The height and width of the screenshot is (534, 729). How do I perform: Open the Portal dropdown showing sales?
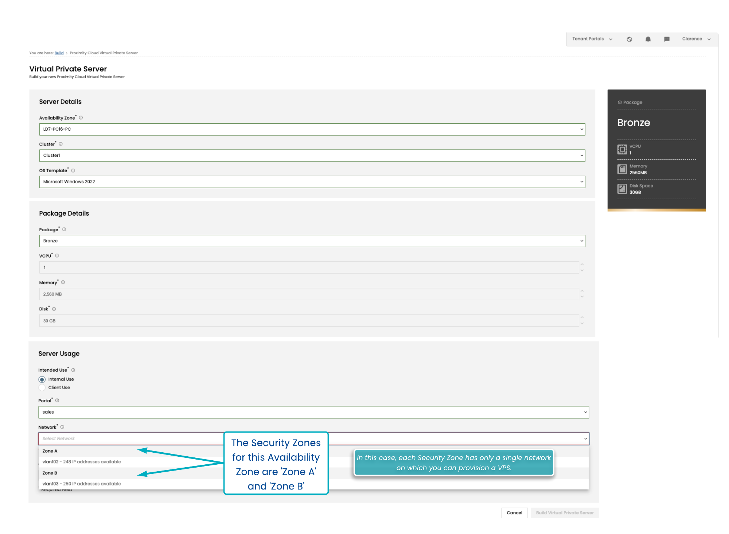313,412
